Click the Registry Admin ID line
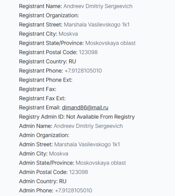 click(x=77, y=117)
